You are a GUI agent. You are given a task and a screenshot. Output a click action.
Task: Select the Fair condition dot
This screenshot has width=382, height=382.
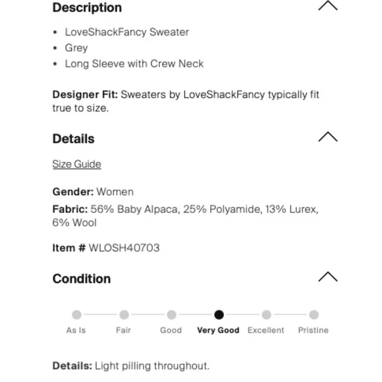pos(124,315)
